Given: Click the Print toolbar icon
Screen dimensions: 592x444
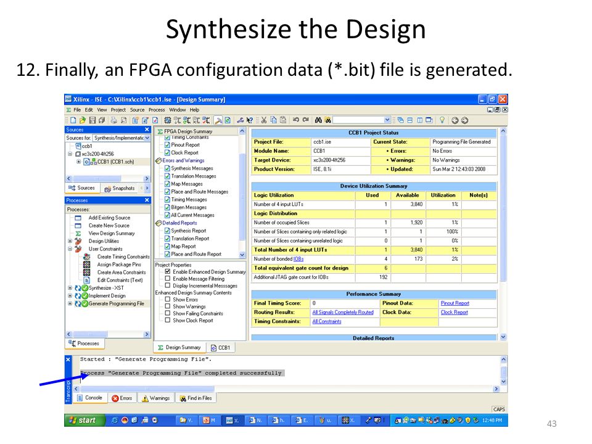Looking at the screenshot, I should coord(113,120).
